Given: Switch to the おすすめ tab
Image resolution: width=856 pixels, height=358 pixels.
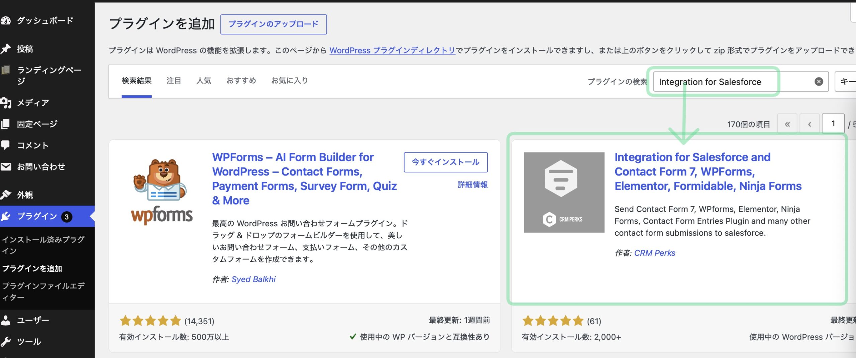Looking at the screenshot, I should (241, 81).
